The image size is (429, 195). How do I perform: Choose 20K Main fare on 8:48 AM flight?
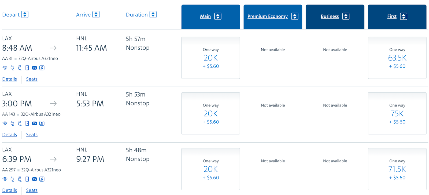pyautogui.click(x=210, y=58)
